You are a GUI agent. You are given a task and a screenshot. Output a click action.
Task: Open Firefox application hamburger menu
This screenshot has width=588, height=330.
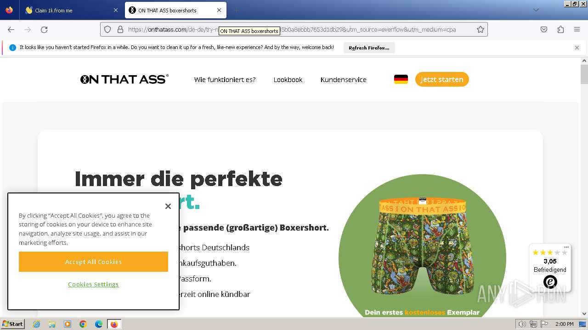tap(577, 29)
